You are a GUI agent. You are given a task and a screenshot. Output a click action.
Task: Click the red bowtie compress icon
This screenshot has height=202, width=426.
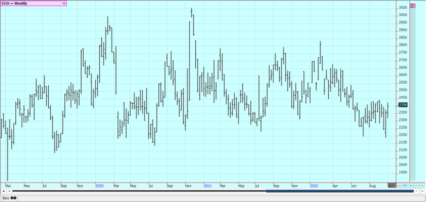[422, 185]
